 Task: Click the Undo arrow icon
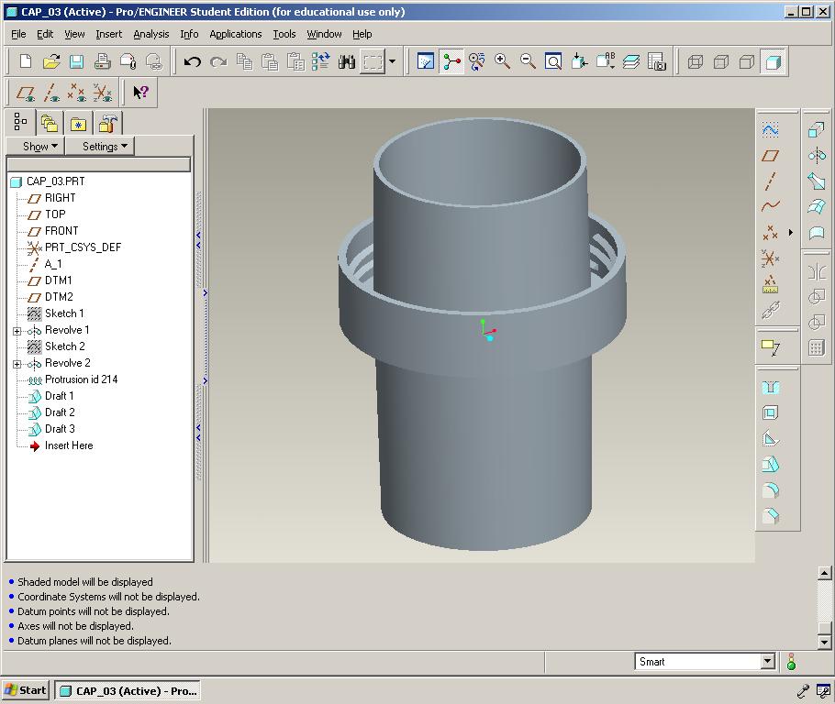[192, 62]
